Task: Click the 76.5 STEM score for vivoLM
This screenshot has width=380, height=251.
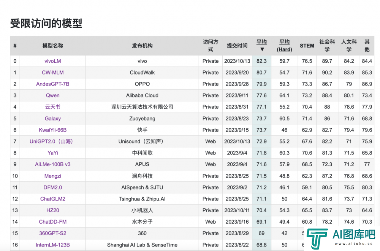Action: pyautogui.click(x=307, y=61)
